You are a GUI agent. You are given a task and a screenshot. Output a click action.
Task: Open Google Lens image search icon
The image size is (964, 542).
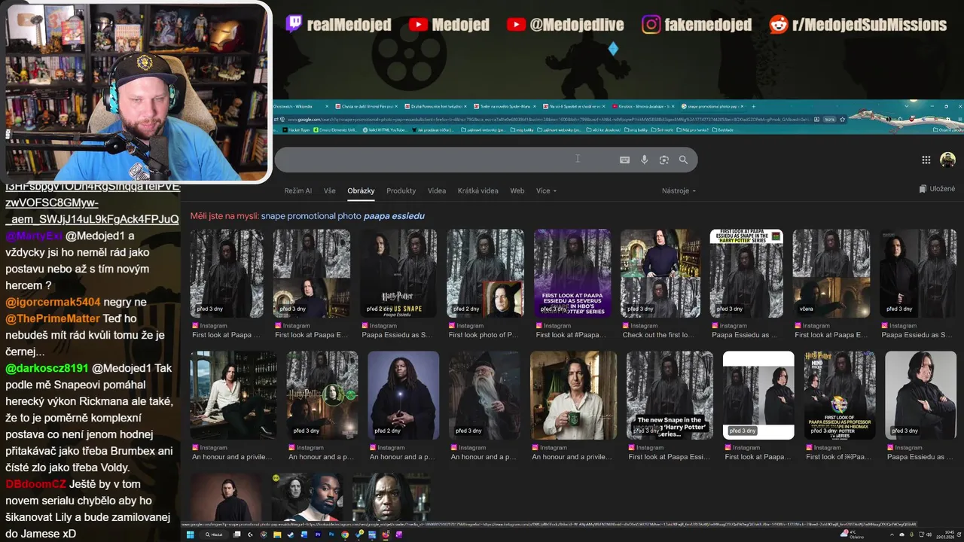tap(664, 160)
